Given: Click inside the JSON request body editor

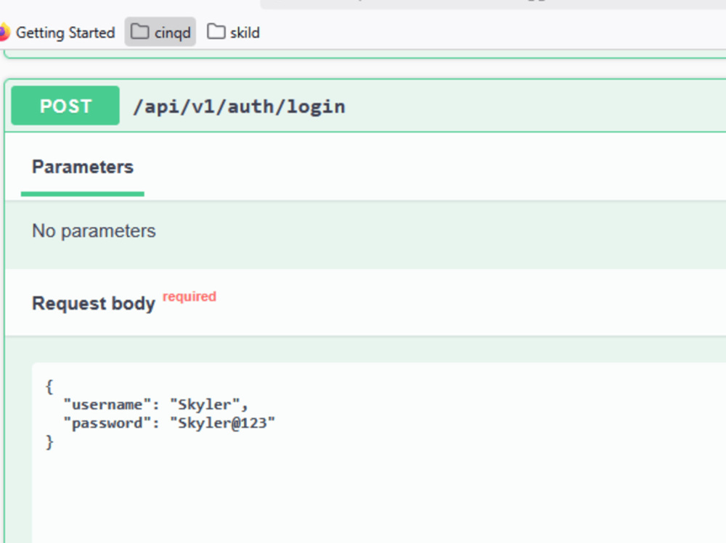Looking at the screenshot, I should [379, 453].
